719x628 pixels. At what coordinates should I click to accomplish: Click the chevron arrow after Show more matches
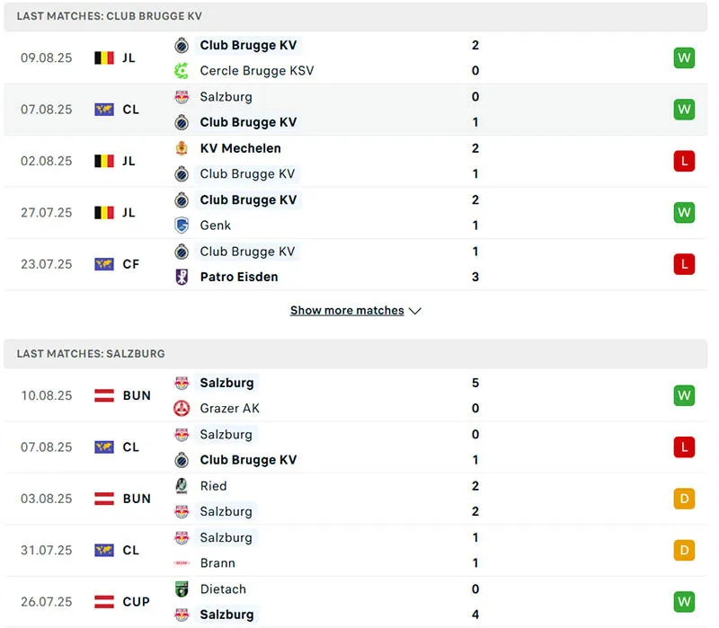coord(414,310)
